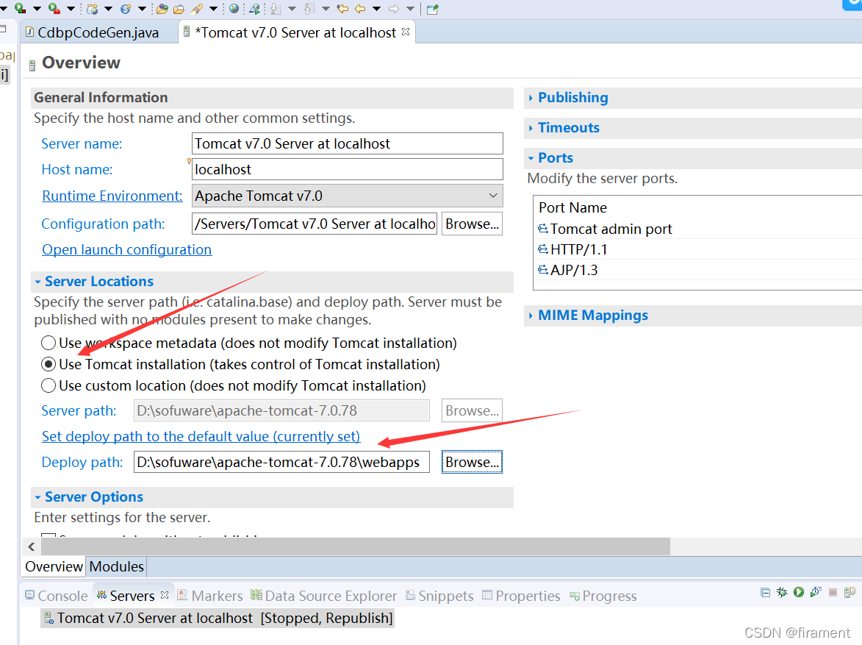This screenshot has height=645, width=862.
Task: Click the New Dynamic Web Project toolbar icon
Action: 93,9
